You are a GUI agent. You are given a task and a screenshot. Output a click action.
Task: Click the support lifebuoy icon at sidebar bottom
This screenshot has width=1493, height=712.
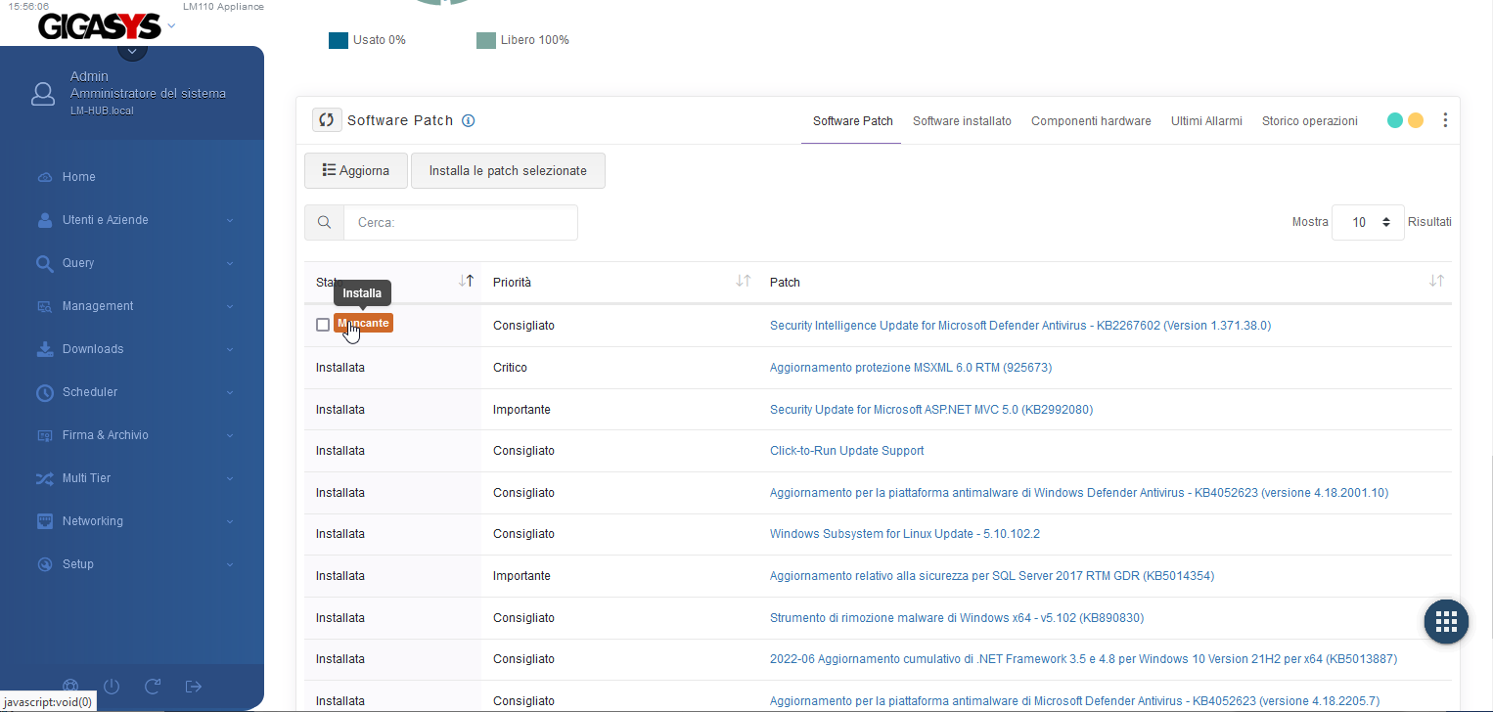pos(70,687)
